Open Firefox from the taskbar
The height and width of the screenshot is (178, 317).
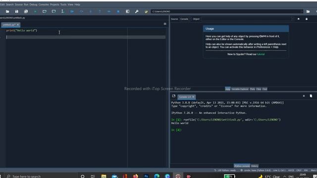[x=135, y=176]
